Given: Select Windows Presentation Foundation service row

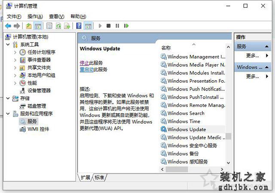Looking at the screenshot, I should point(193,81).
